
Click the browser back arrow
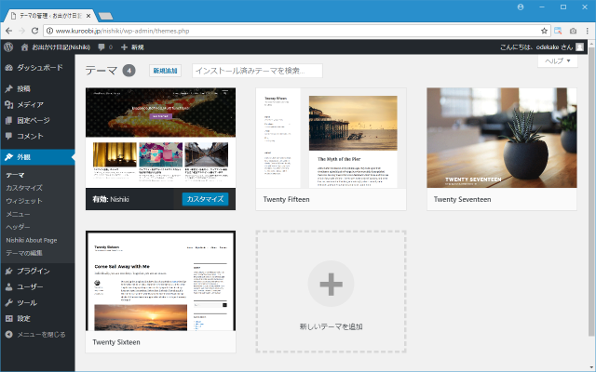click(8, 31)
